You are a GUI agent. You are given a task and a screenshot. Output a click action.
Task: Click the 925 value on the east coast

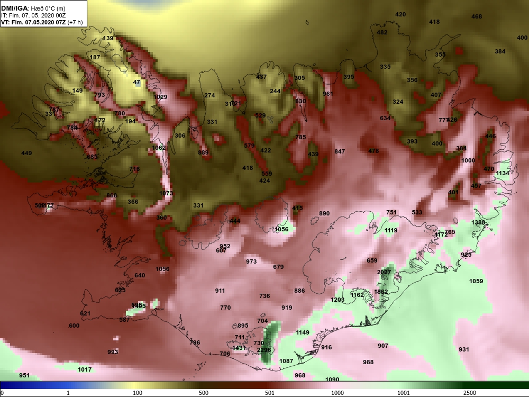(x=466, y=255)
